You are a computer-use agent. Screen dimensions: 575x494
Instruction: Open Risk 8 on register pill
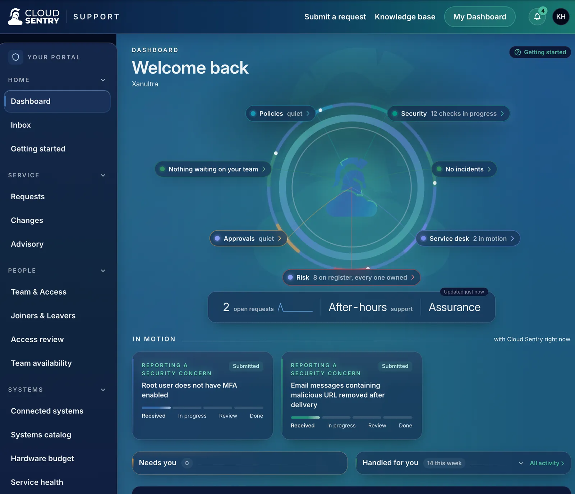click(351, 277)
